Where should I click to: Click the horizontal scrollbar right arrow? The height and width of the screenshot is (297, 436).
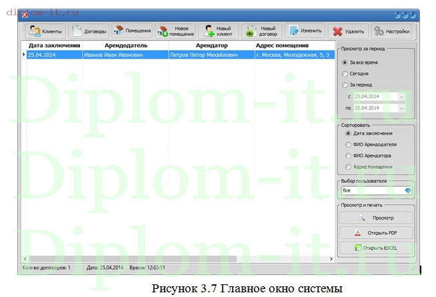tap(331, 258)
